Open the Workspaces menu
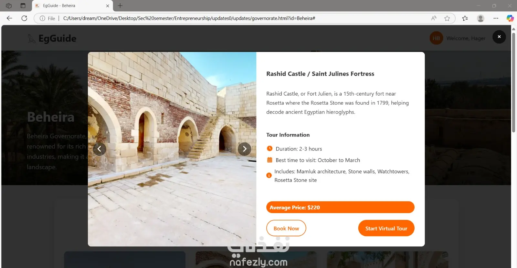The width and height of the screenshot is (517, 268). pyautogui.click(x=9, y=5)
